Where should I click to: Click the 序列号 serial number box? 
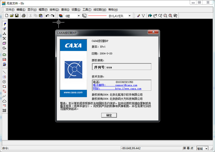[122, 67]
